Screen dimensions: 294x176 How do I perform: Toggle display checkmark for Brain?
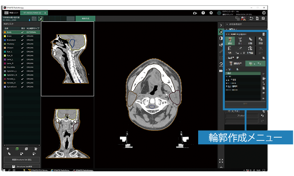click(x=22, y=36)
